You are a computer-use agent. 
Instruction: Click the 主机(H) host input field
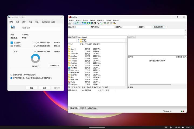pos(82,27)
